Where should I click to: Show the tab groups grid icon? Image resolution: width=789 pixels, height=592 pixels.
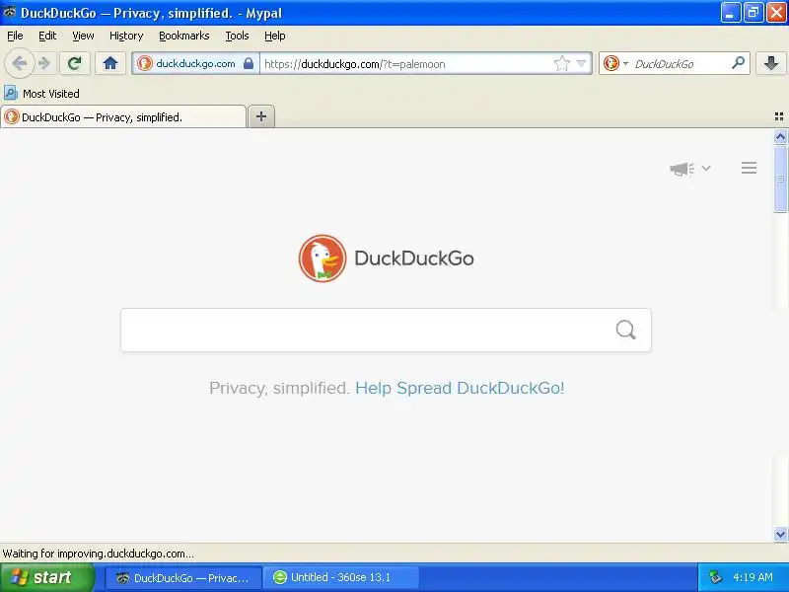point(779,116)
